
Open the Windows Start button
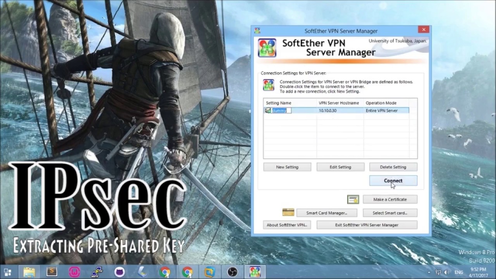[x=7, y=272]
